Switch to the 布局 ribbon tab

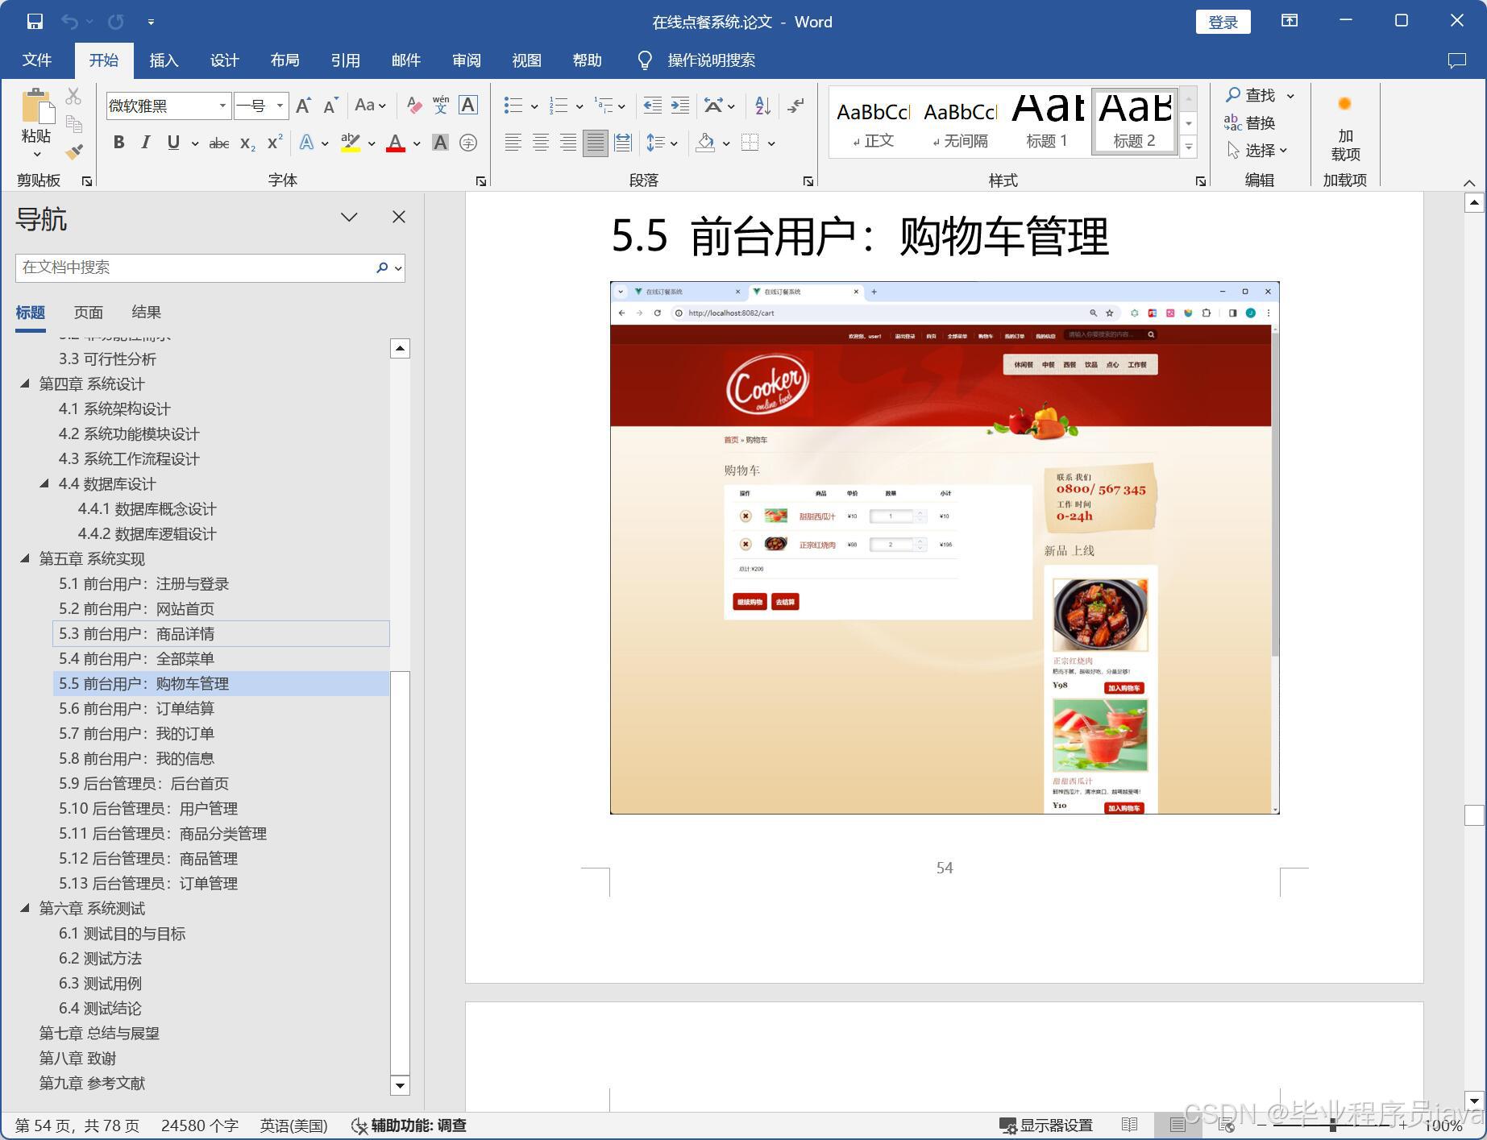(285, 60)
